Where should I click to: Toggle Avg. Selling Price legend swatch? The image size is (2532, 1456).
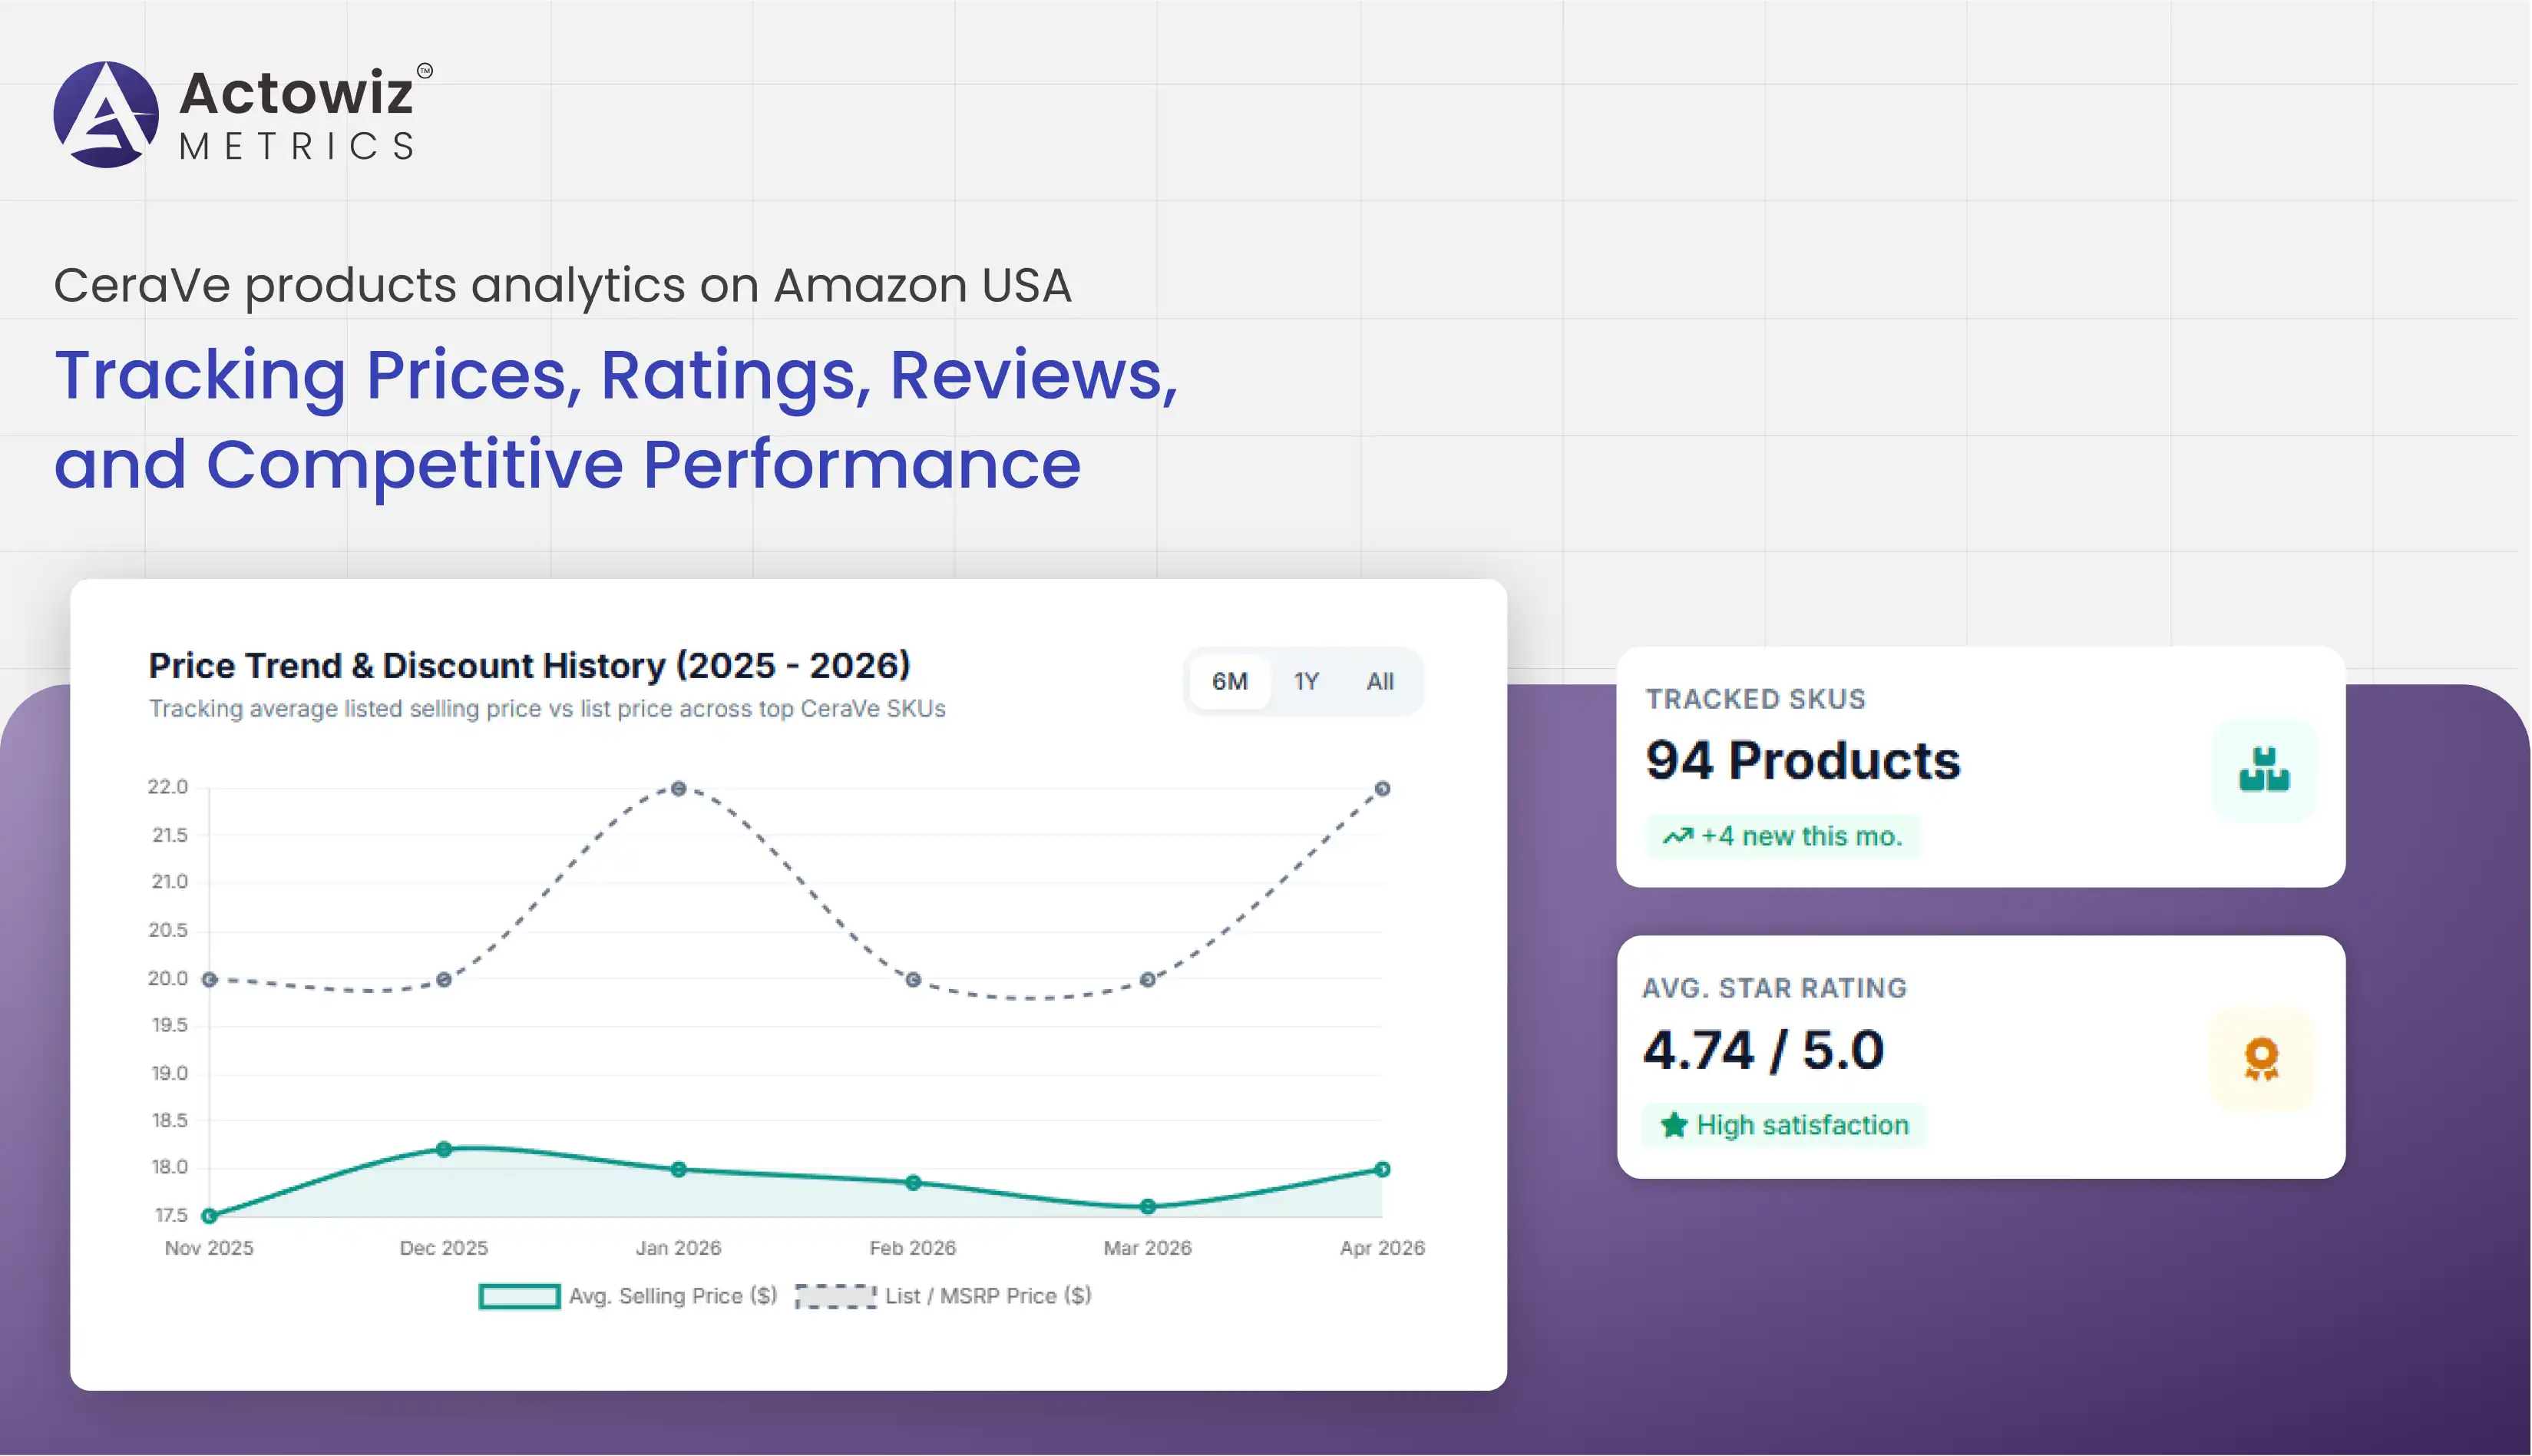tap(519, 1296)
